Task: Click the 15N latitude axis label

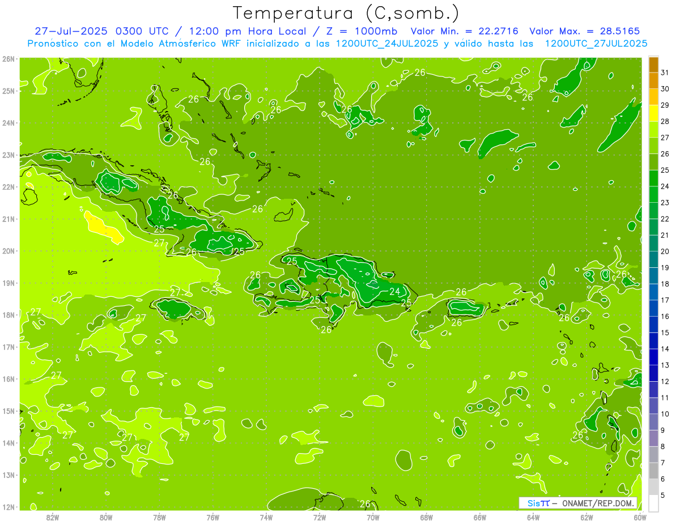Action: pos(8,411)
